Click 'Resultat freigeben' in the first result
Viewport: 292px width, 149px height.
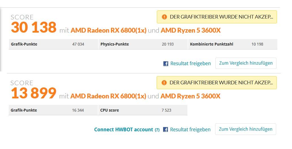(x=191, y=64)
